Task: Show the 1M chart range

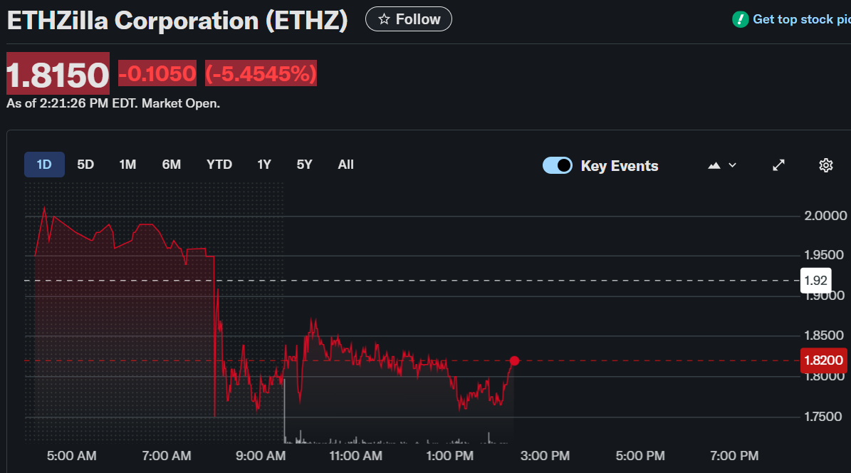Action: tap(127, 165)
